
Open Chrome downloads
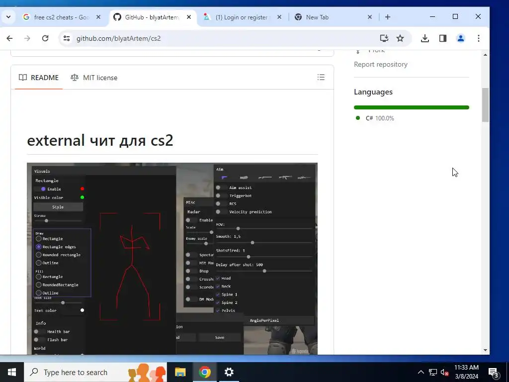click(424, 38)
